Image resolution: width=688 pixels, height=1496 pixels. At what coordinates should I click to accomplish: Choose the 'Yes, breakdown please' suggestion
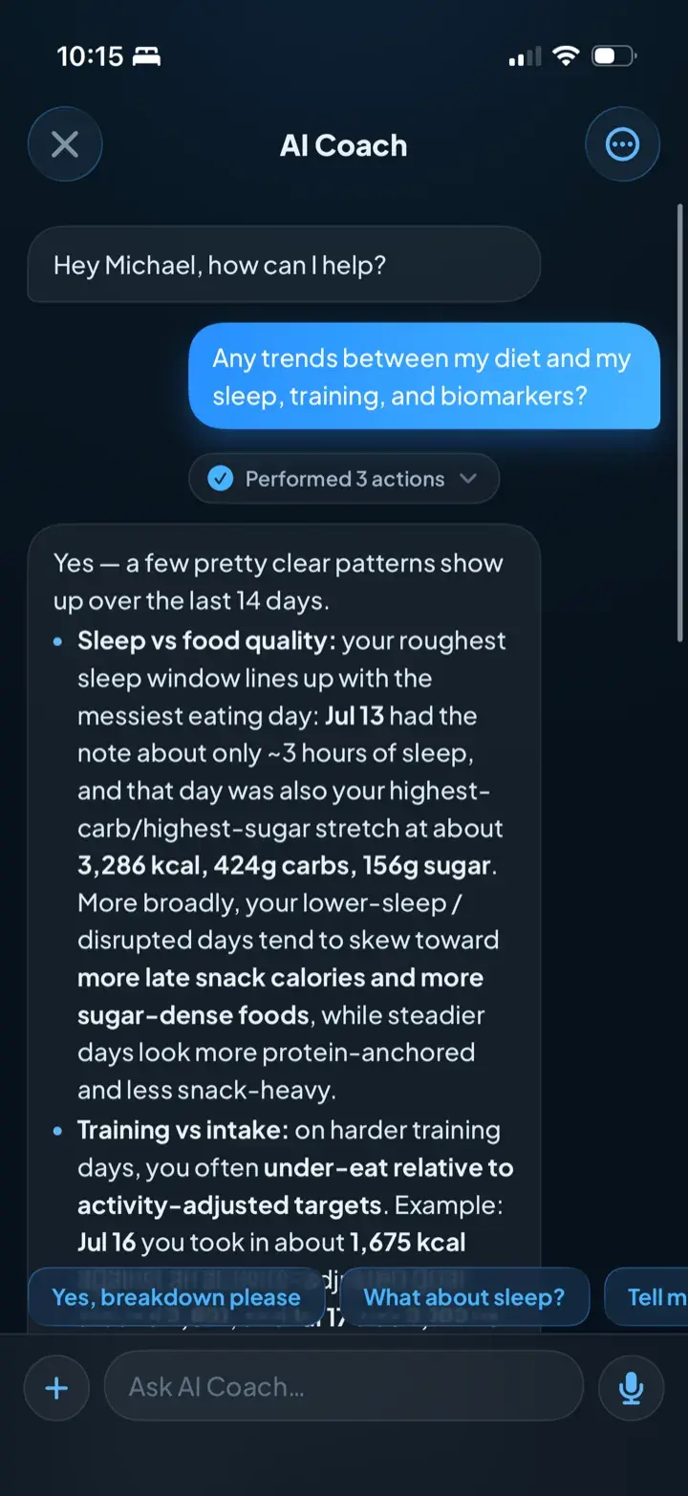175,1297
